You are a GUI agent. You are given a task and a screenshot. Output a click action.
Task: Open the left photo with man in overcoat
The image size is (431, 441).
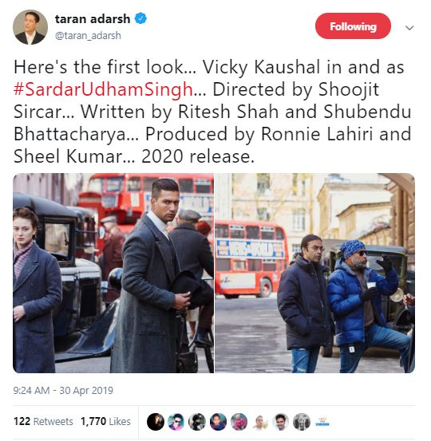click(x=113, y=273)
